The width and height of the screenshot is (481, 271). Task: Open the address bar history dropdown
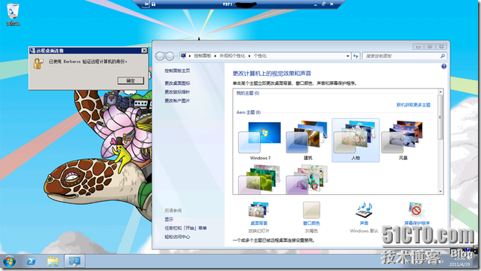(347, 56)
